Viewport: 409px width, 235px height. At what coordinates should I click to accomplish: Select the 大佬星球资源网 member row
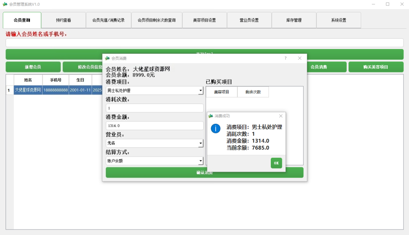click(28, 90)
